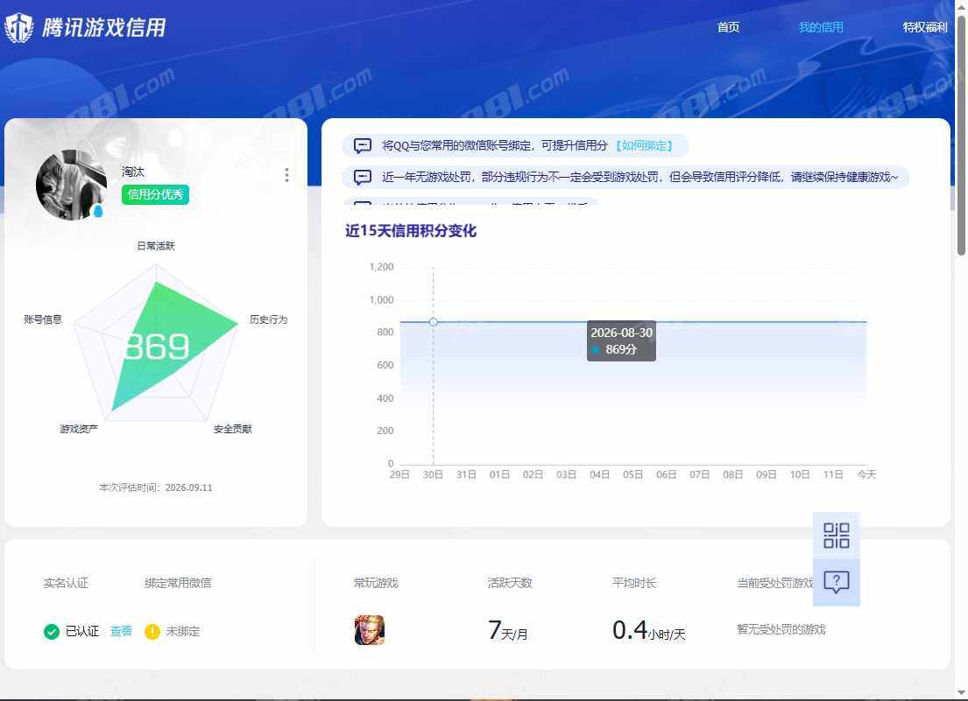Image resolution: width=968 pixels, height=701 pixels.
Task: Open the QR code floating button
Action: tap(836, 535)
